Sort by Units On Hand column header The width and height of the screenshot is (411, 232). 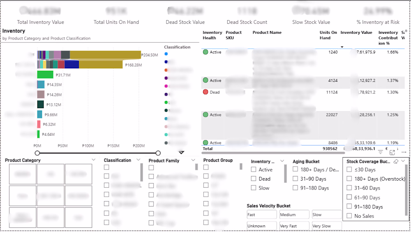coord(328,35)
